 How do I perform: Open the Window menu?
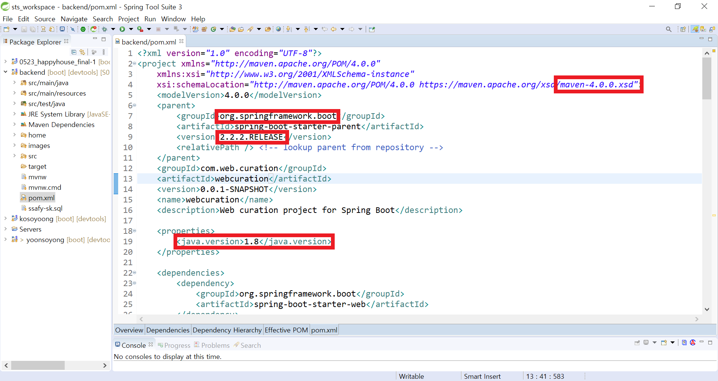click(174, 19)
